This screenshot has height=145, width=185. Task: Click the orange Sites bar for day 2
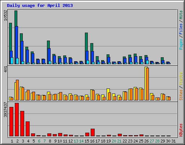point(17,90)
